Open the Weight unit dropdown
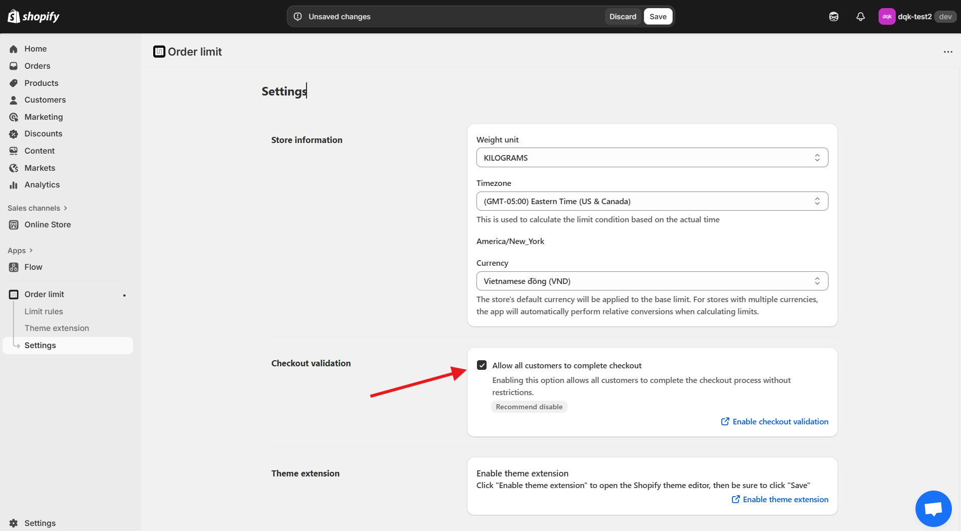Image resolution: width=961 pixels, height=531 pixels. tap(651, 158)
